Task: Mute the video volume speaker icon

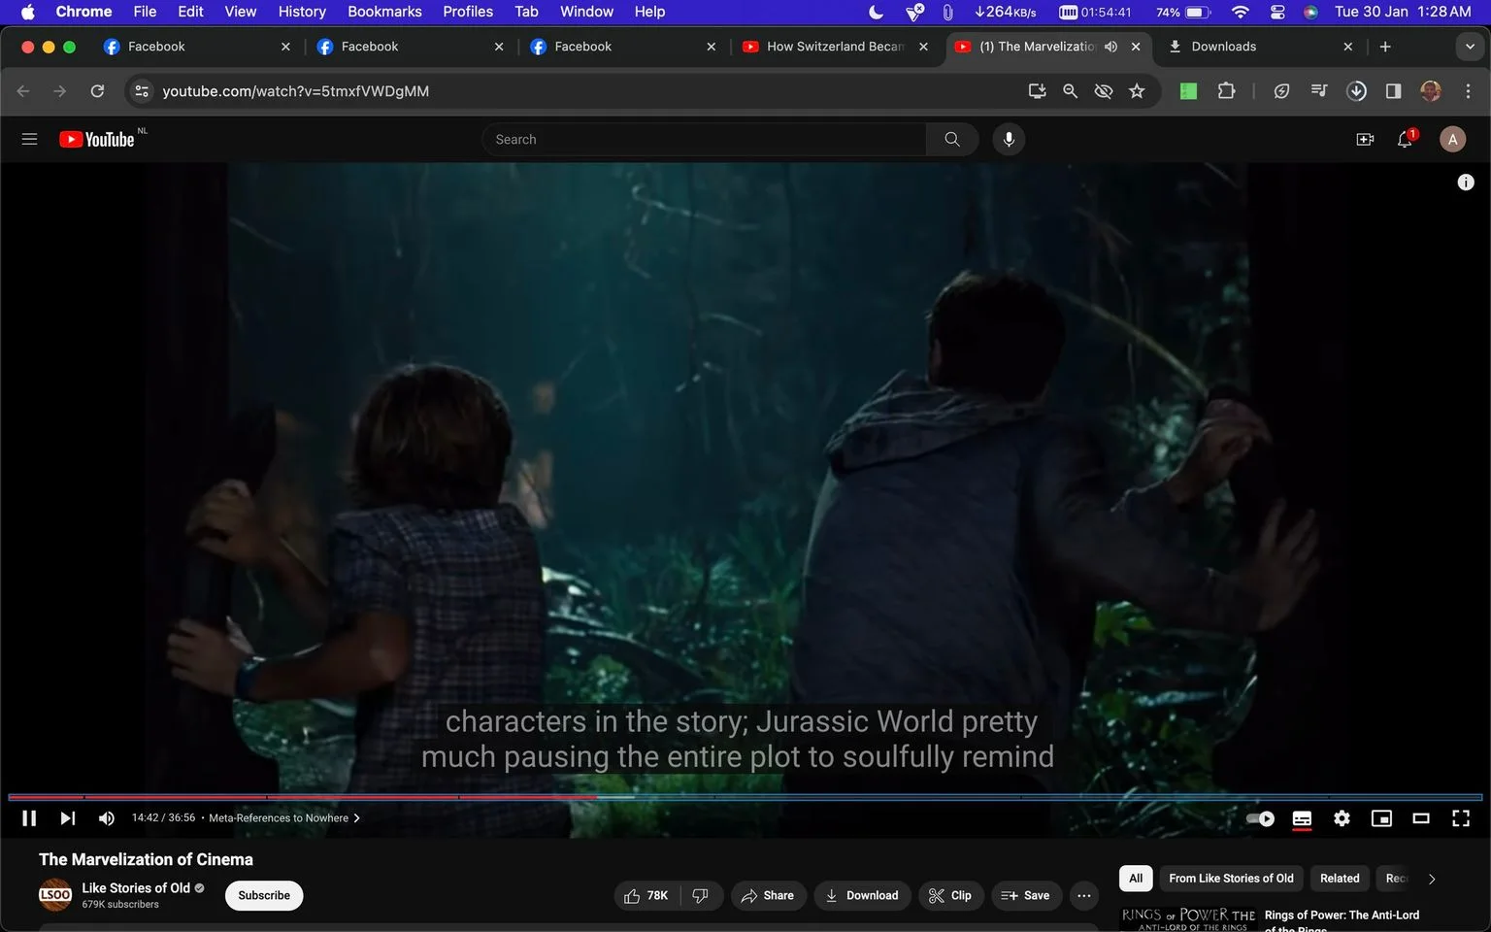Action: pyautogui.click(x=107, y=818)
